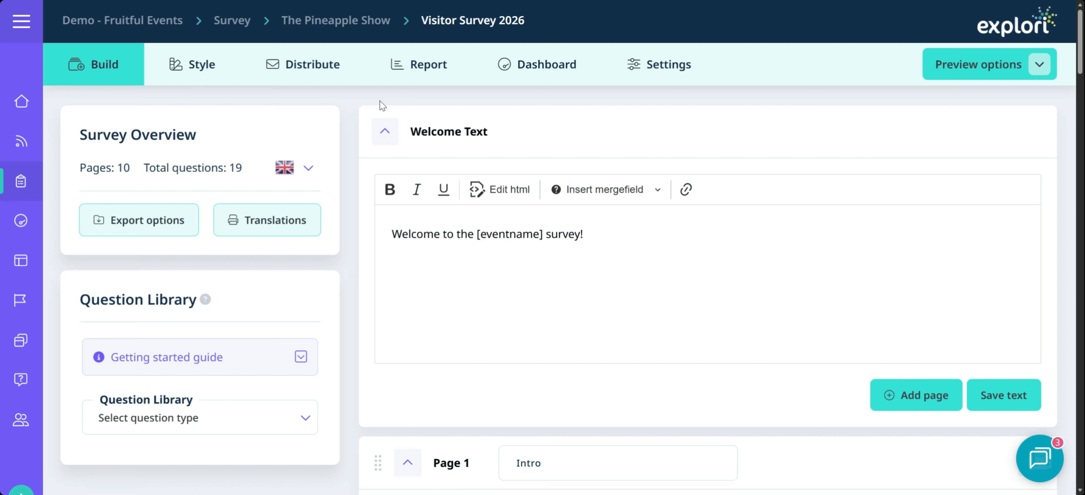
Task: Collapse the Welcome Text section
Action: pyautogui.click(x=385, y=132)
